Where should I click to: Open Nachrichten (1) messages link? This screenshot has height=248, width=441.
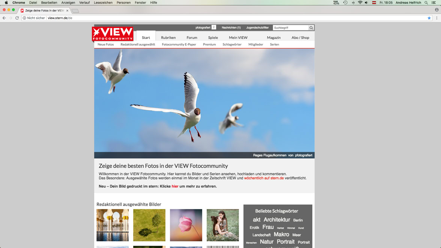click(x=231, y=27)
